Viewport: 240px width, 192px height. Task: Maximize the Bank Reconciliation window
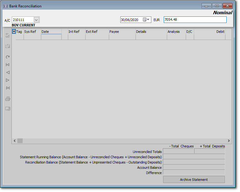217,6
